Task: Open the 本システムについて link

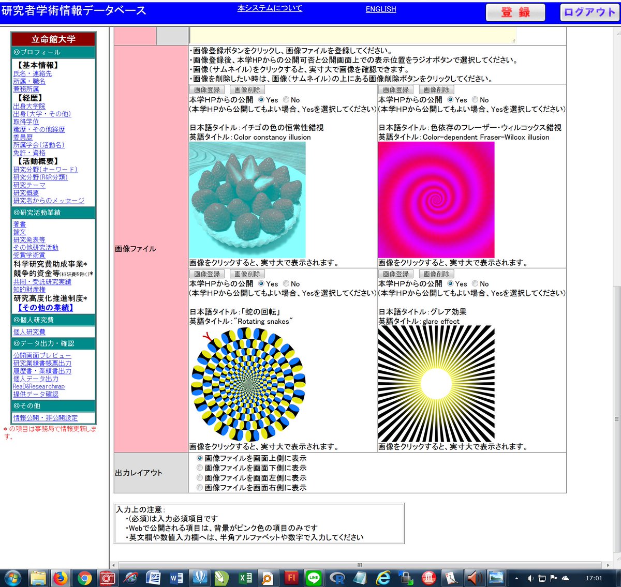Action: click(x=270, y=8)
